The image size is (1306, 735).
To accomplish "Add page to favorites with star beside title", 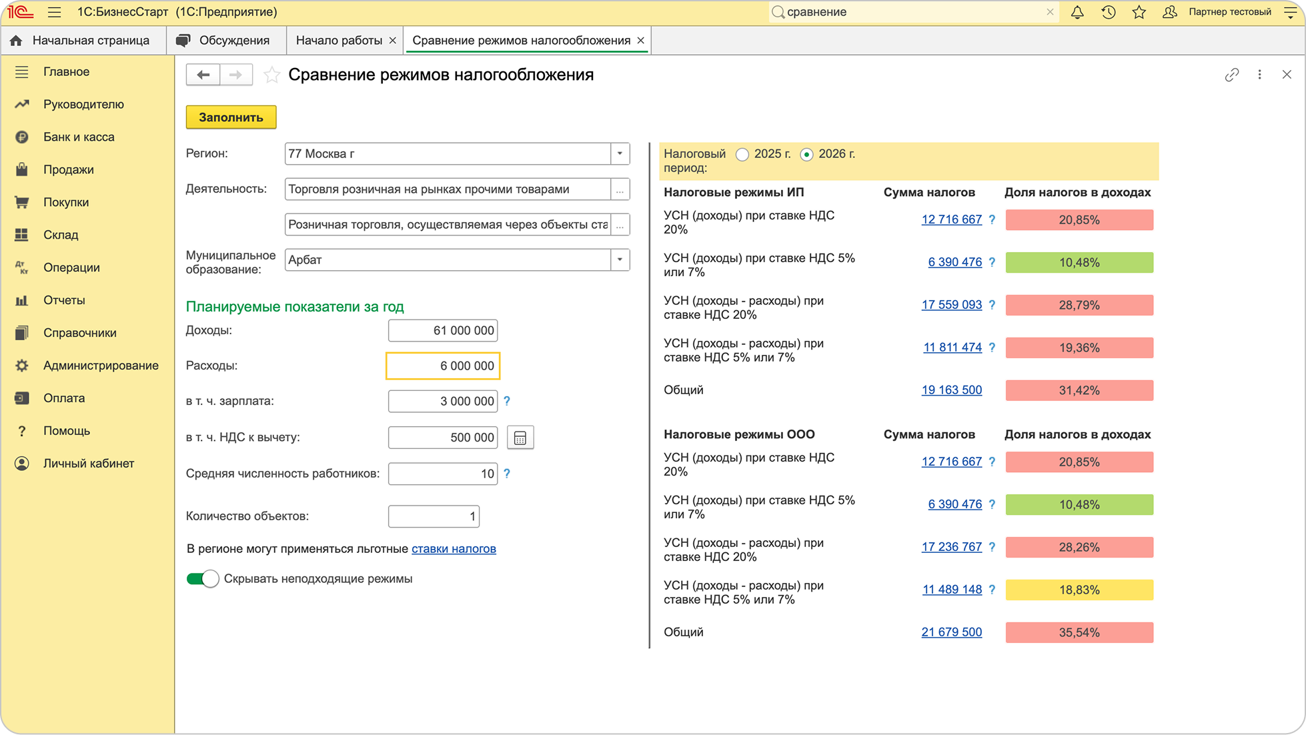I will coord(271,75).
